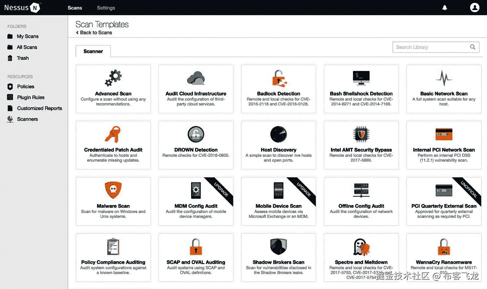The height and width of the screenshot is (289, 487).
Task: Open Plugin Rules in the sidebar
Action: click(31, 97)
